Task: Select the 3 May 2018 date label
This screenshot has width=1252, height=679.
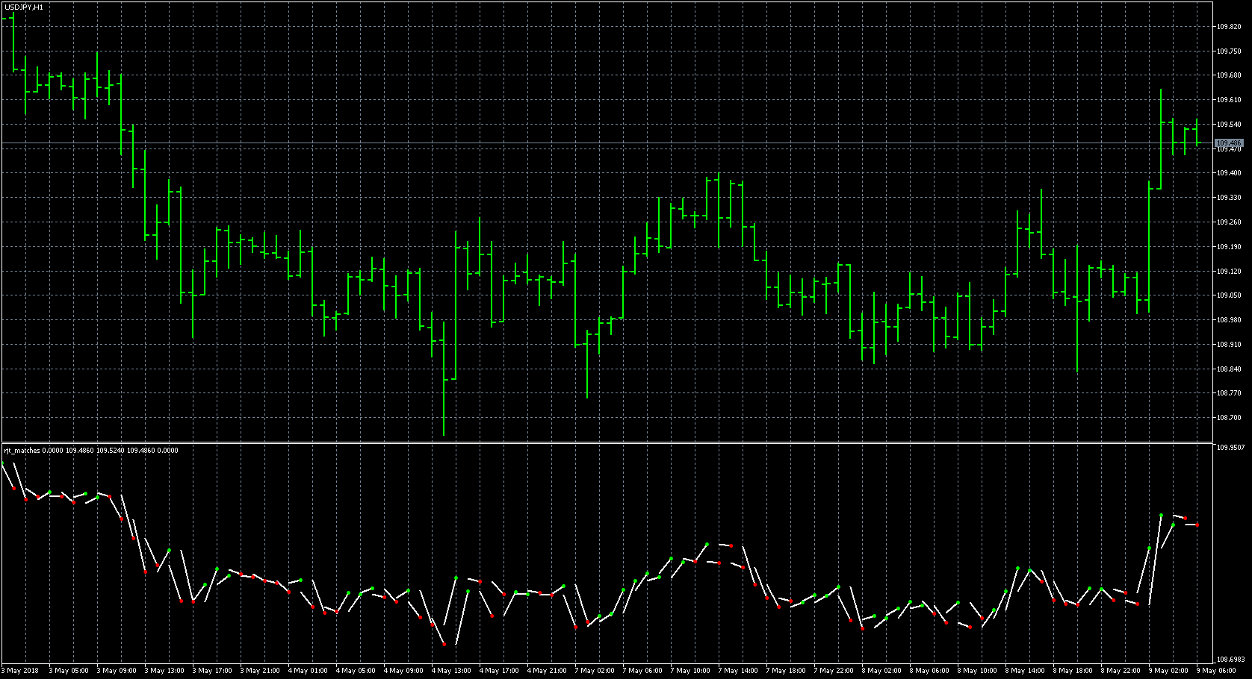Action: (20, 671)
